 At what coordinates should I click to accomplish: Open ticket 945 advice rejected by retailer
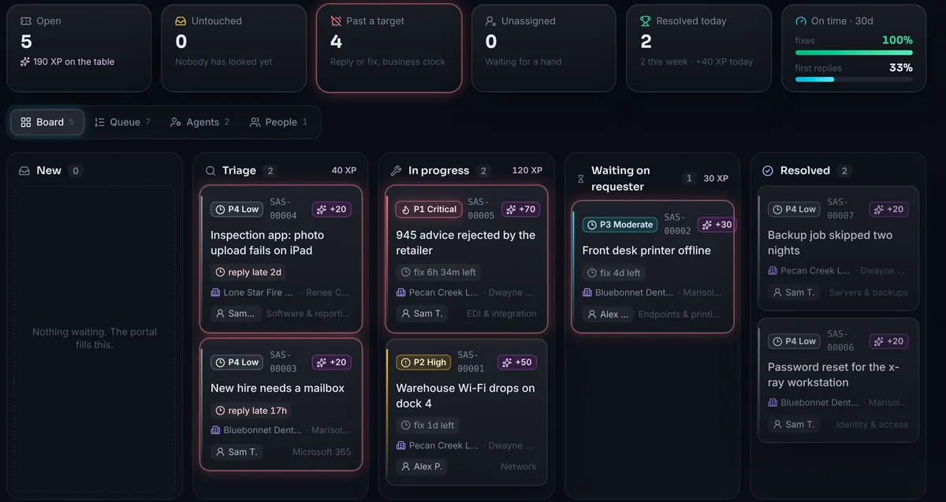(x=467, y=258)
